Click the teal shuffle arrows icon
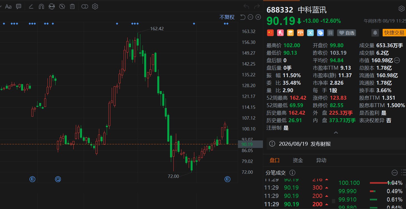The width and height of the screenshot is (406, 209). [x=310, y=33]
